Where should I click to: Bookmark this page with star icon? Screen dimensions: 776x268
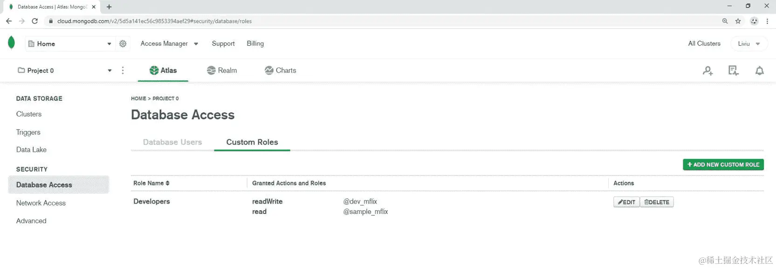[738, 21]
